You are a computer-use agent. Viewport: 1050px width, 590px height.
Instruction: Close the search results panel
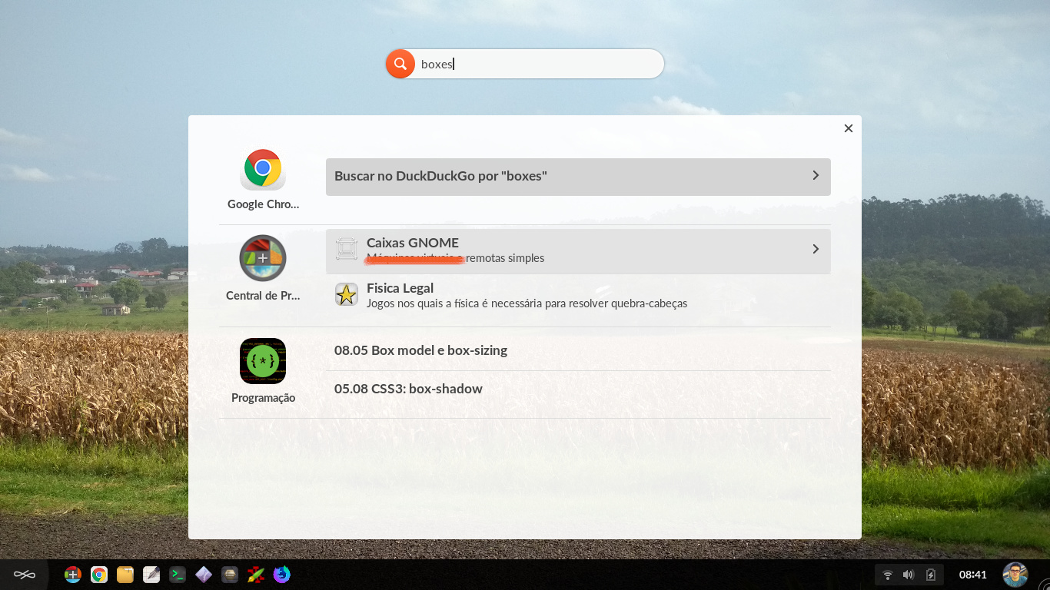point(849,128)
